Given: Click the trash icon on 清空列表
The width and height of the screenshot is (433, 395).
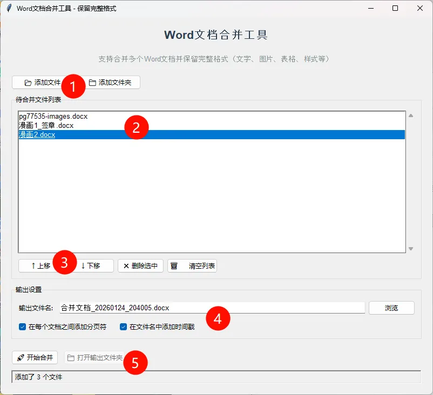Looking at the screenshot, I should click(x=174, y=266).
